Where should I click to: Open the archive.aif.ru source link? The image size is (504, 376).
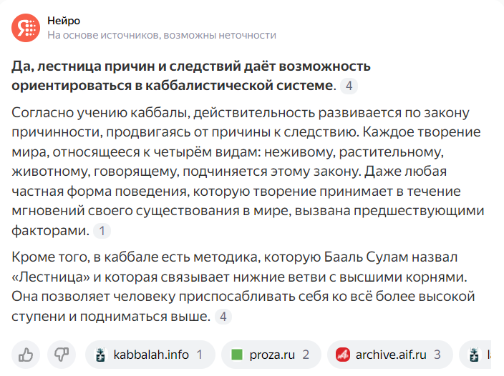tap(390, 355)
